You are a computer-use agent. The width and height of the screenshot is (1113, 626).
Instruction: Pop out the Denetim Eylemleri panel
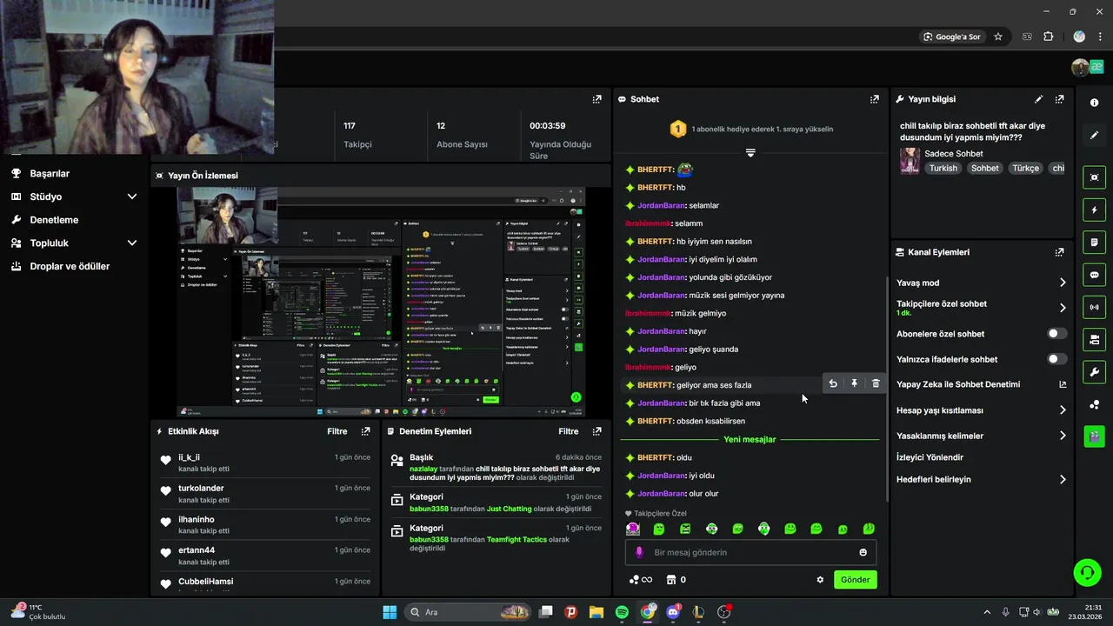click(x=596, y=431)
